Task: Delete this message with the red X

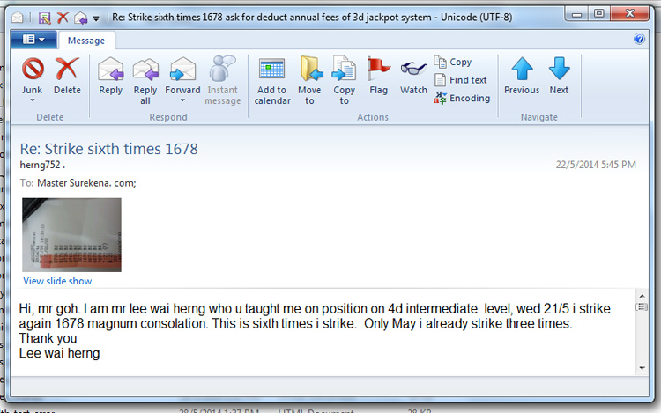Action: (x=67, y=76)
